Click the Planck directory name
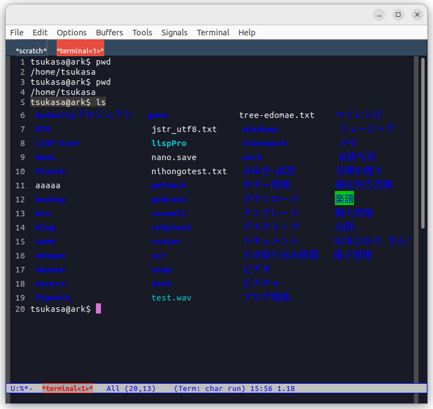Viewport: 433px width, 409px height. point(50,171)
